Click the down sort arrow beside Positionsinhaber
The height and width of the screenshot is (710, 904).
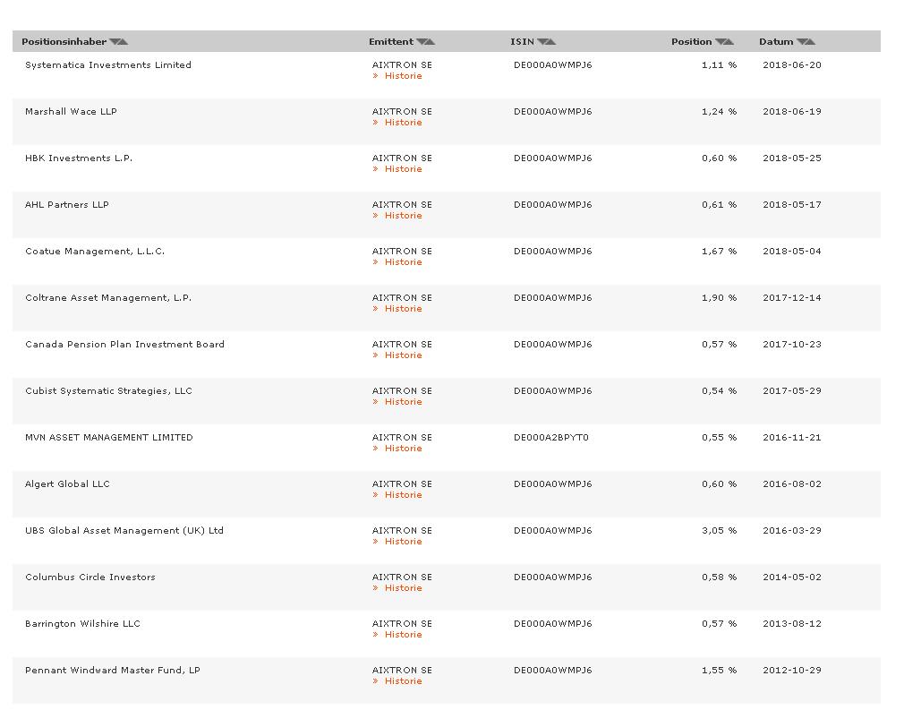[114, 42]
